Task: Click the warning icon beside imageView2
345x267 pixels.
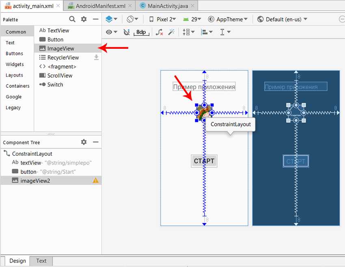Action: [96, 180]
